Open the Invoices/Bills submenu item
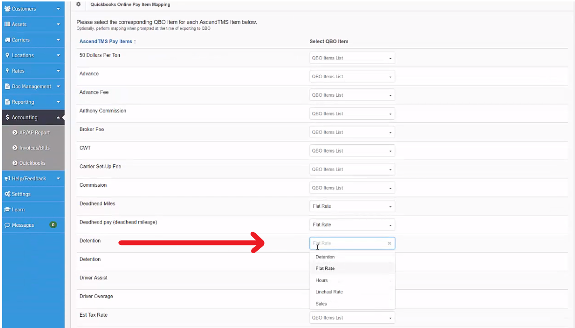The image size is (575, 328). click(x=33, y=148)
